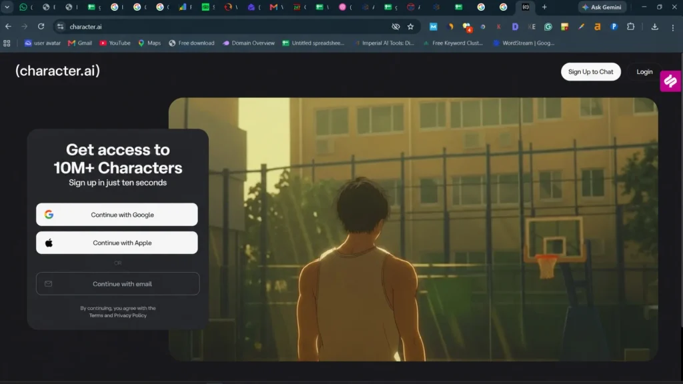The height and width of the screenshot is (384, 683).
Task: Switch to the active character.ai tab
Action: [x=526, y=7]
